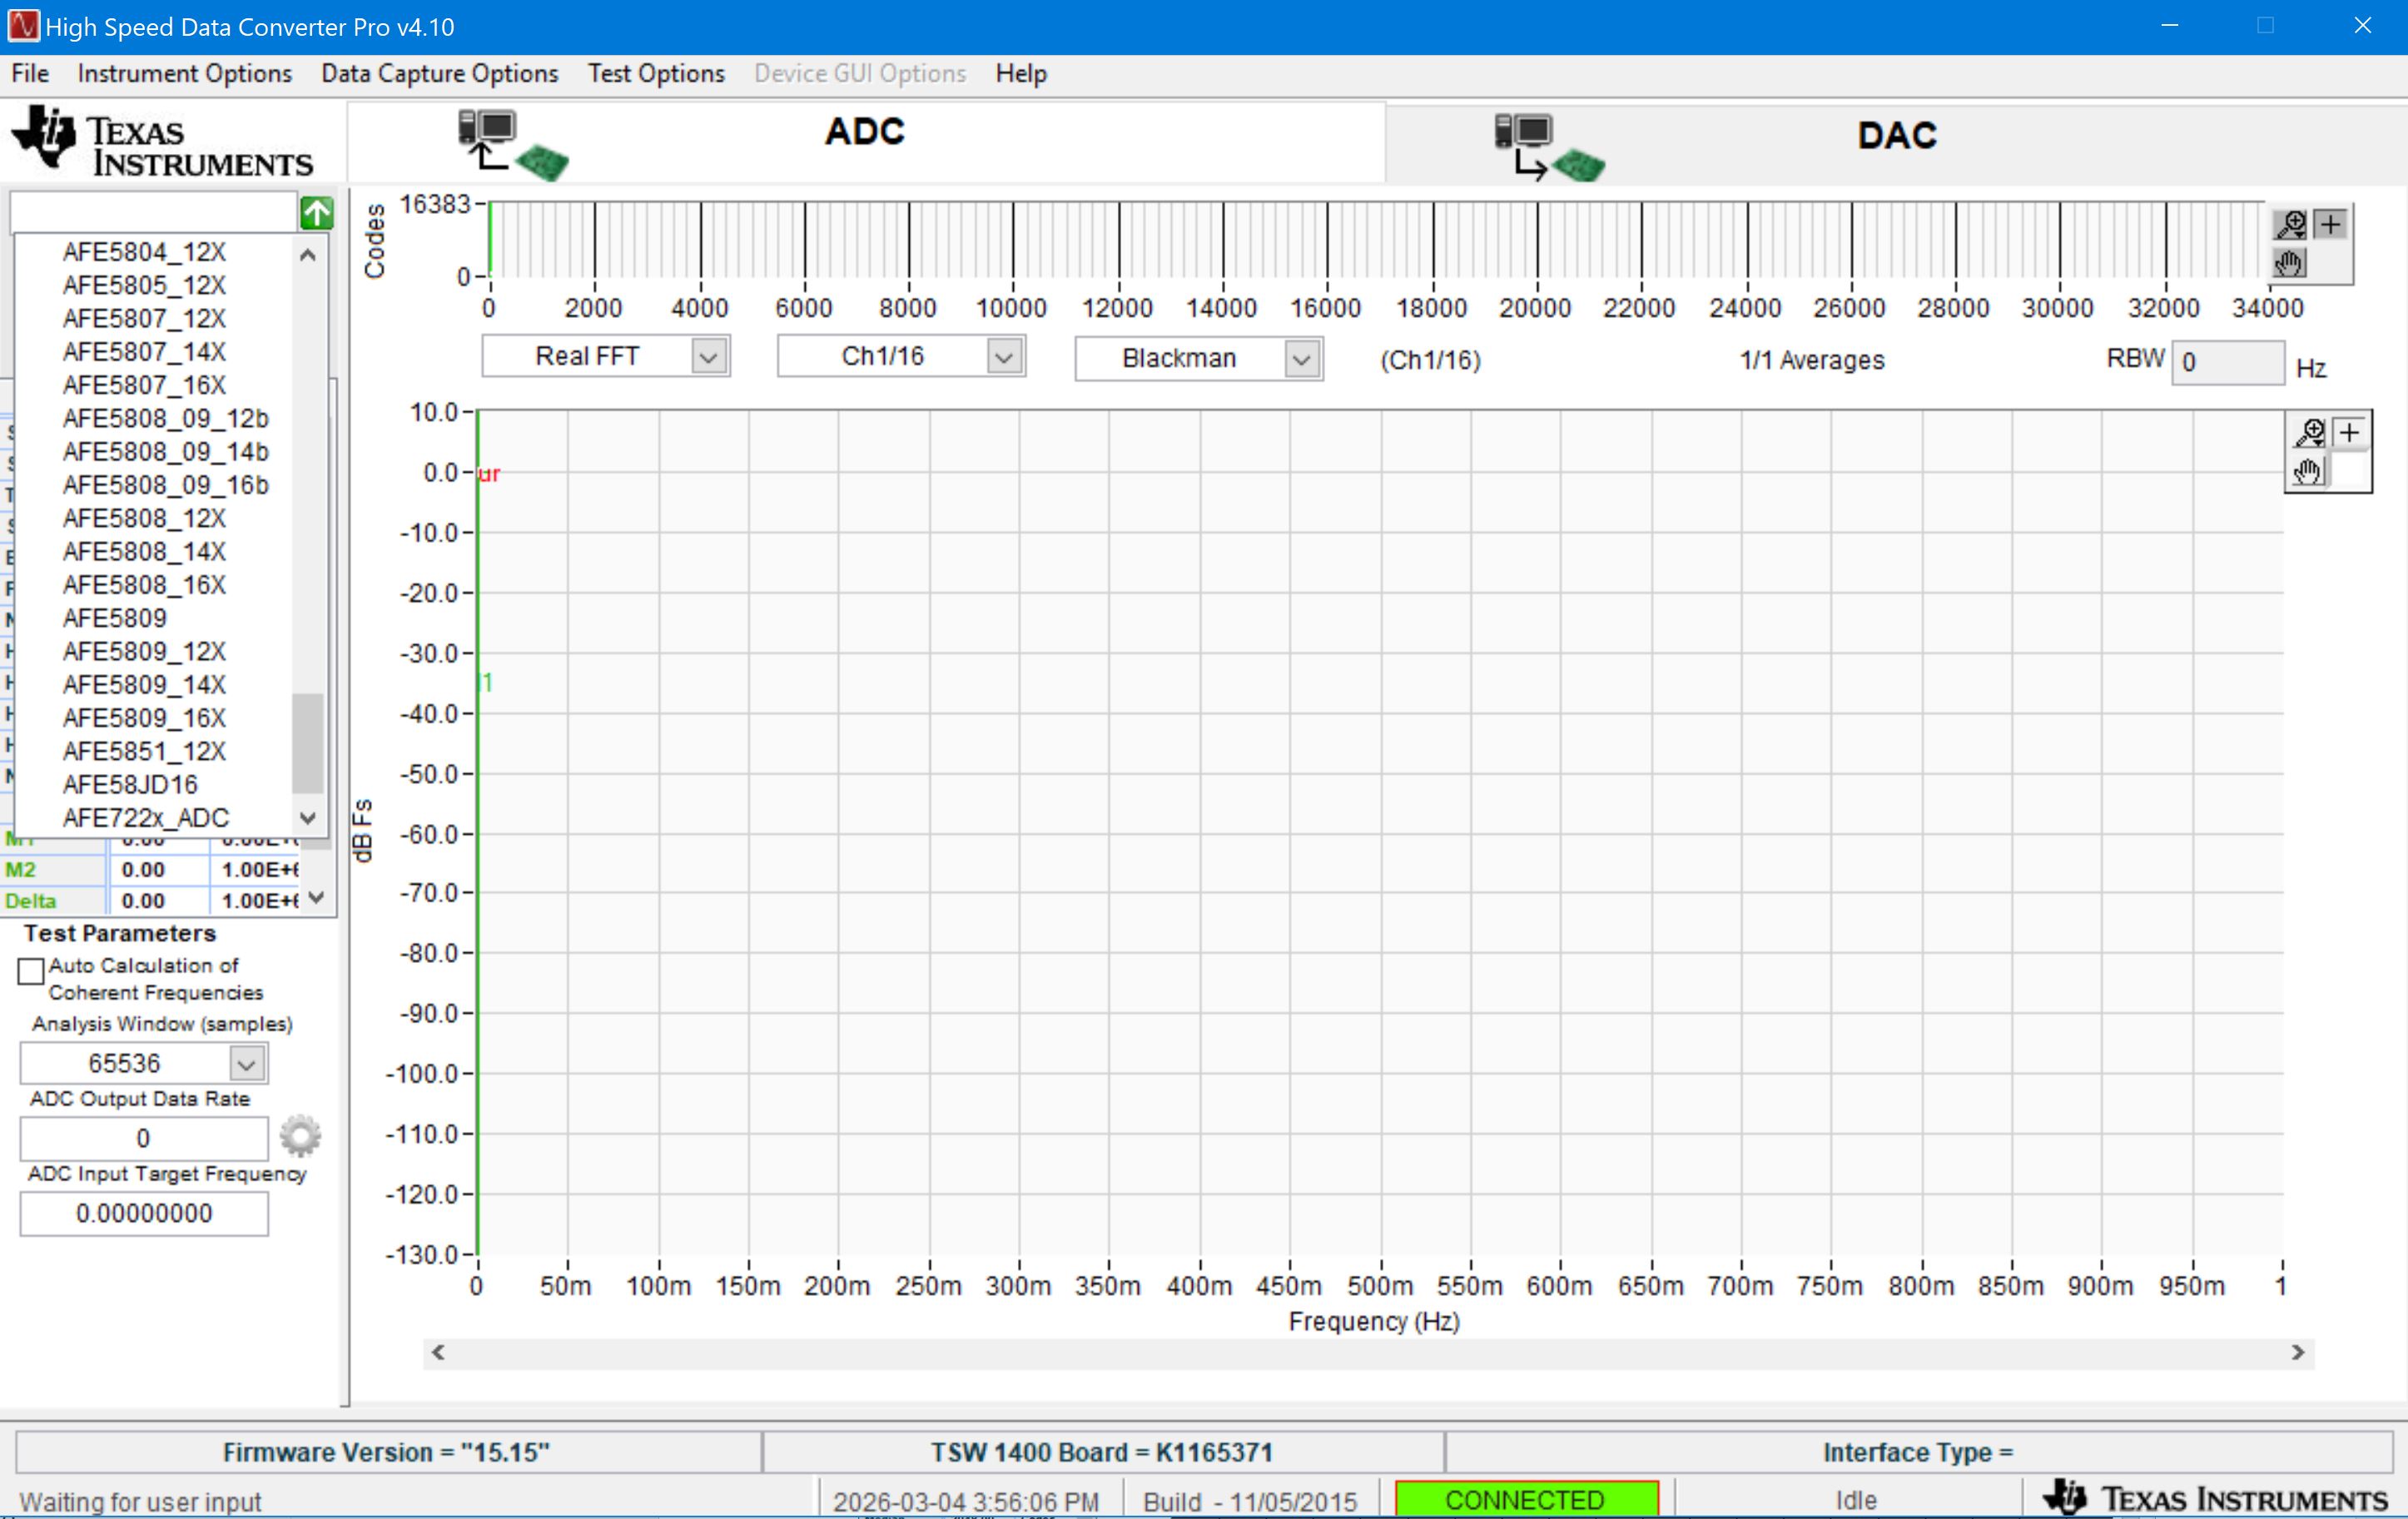Select AFE5809_16X from device list
Screen dimensions: 2408x1519
pyautogui.click(x=144, y=718)
